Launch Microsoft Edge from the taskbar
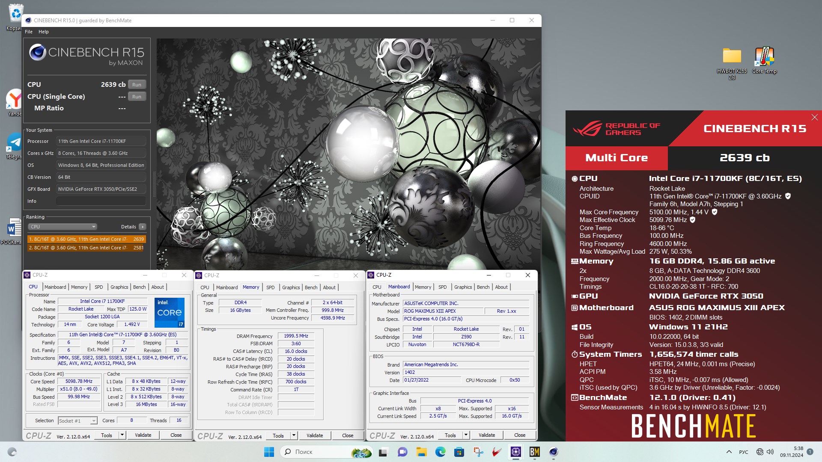Image resolution: width=822 pixels, height=462 pixels. [x=441, y=452]
